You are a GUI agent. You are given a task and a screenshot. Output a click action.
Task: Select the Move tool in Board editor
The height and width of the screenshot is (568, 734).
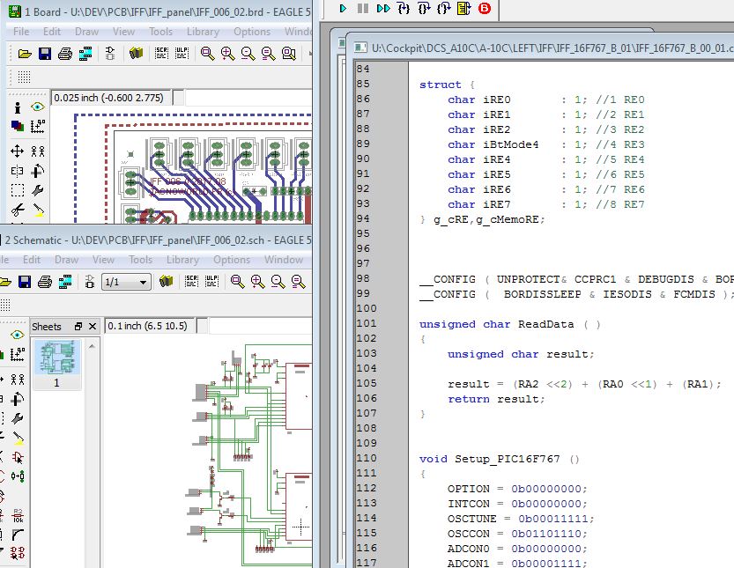[x=17, y=151]
